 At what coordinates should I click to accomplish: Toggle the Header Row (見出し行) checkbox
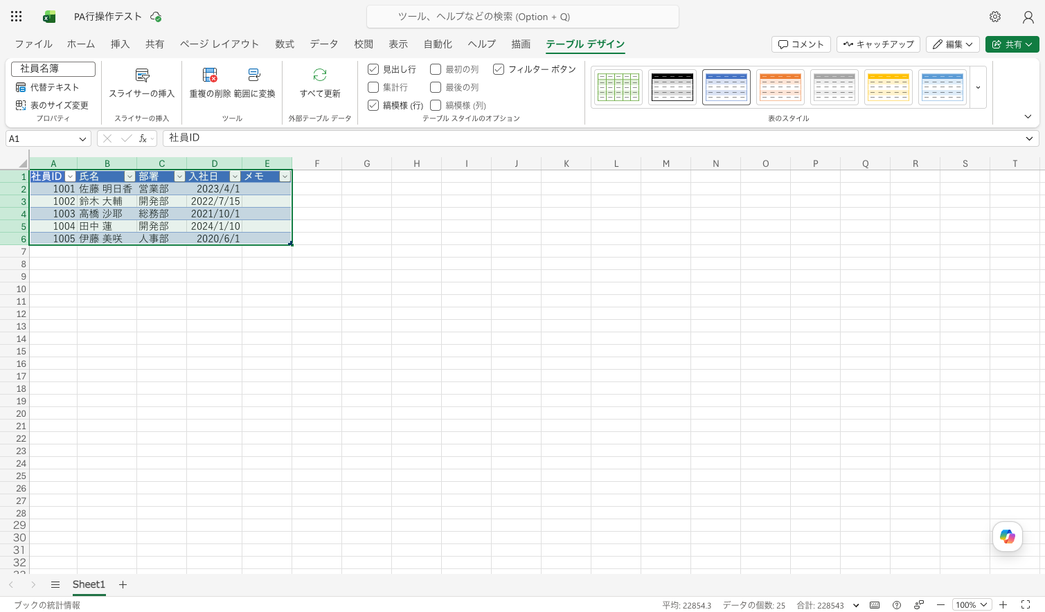point(373,69)
